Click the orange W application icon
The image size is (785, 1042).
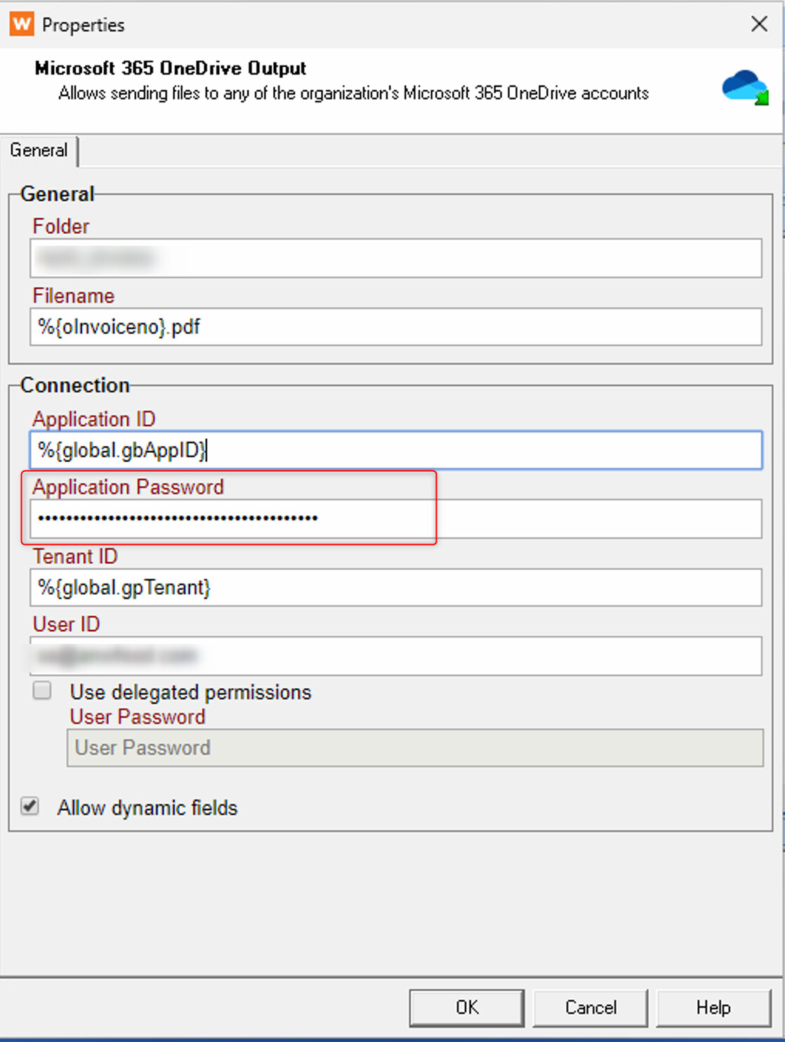(x=22, y=24)
